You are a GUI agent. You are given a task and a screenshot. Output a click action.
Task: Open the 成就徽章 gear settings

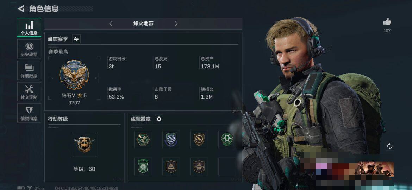tap(159, 119)
